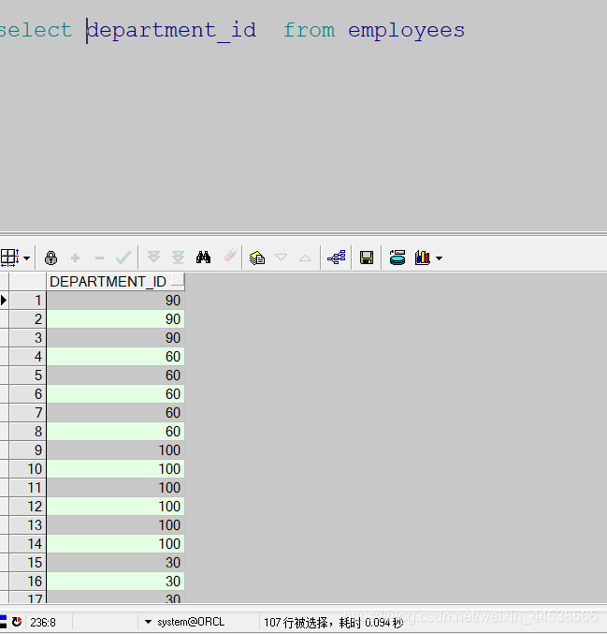Screen dimensions: 607x634
Task: Expand the grid icon dropdown arrow
Action: [26, 258]
